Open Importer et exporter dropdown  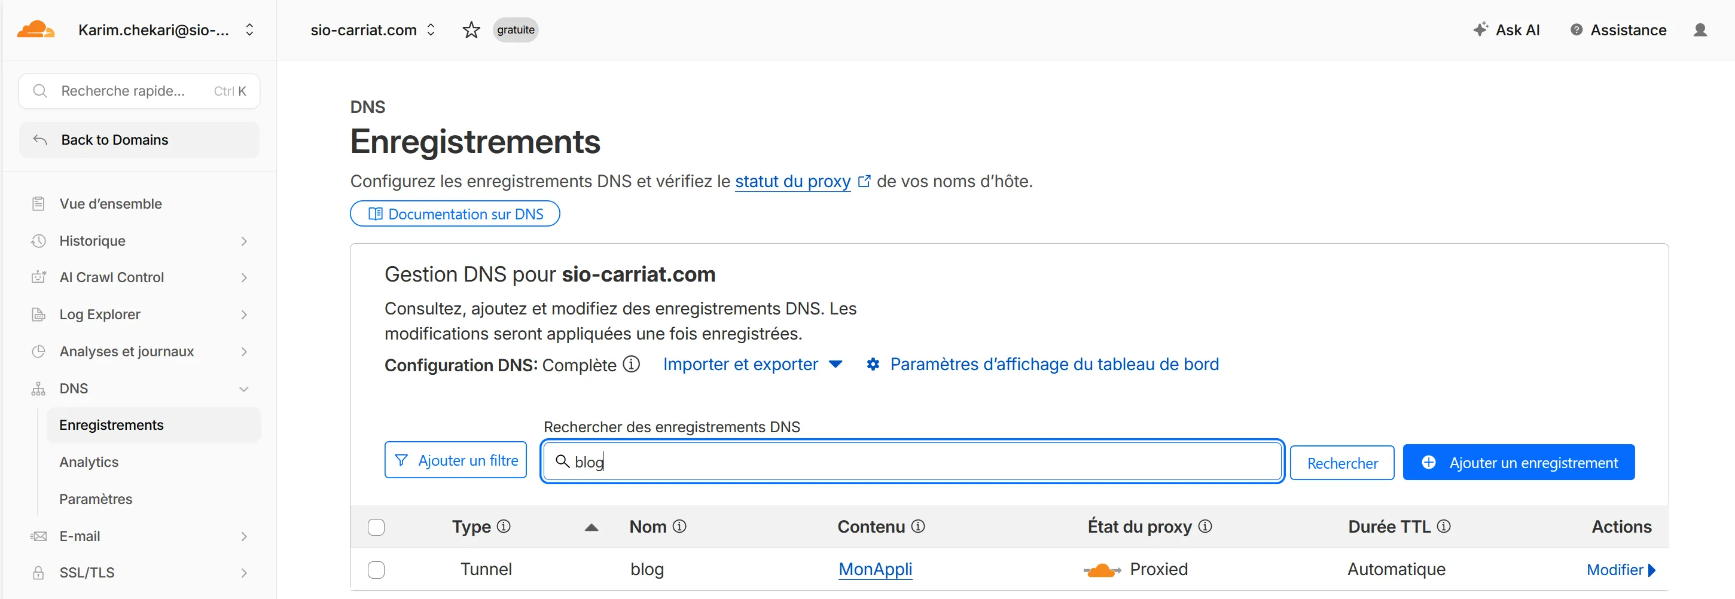pos(752,364)
